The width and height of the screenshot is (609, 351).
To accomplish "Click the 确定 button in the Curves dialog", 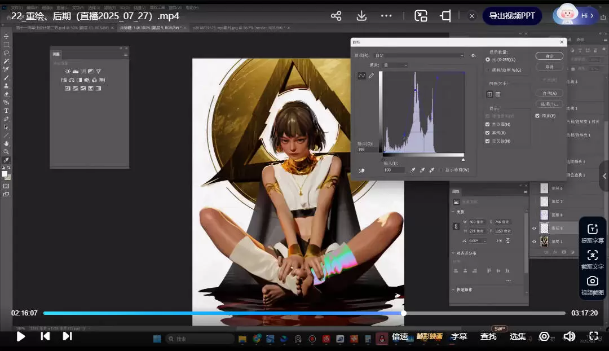I will click(x=550, y=56).
